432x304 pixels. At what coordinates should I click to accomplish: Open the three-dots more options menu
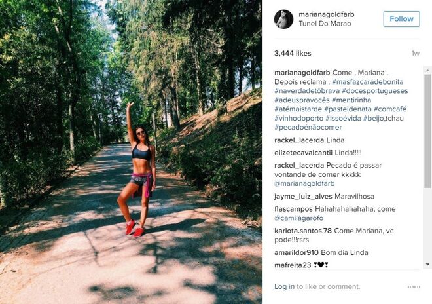414,287
